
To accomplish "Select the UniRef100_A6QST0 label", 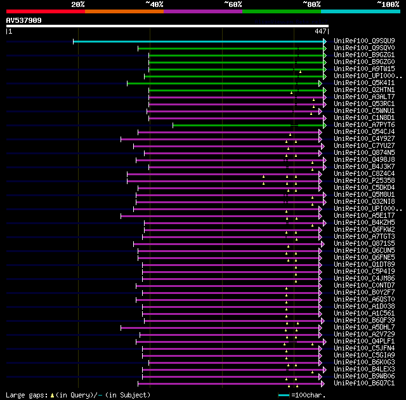I will tap(364, 300).
